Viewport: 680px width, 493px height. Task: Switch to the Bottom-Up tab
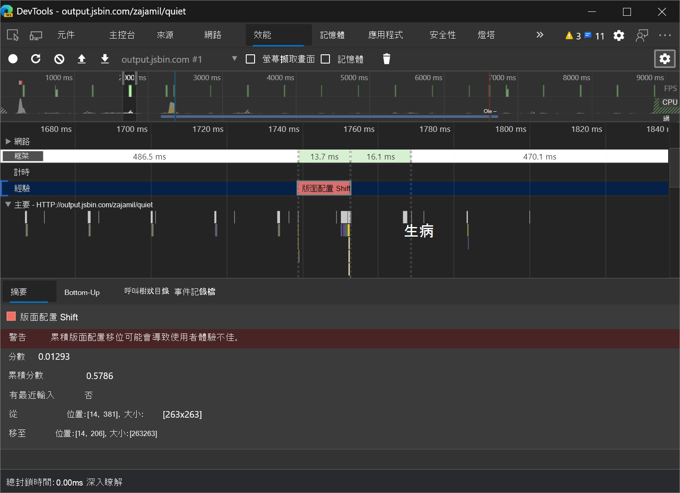click(x=82, y=292)
